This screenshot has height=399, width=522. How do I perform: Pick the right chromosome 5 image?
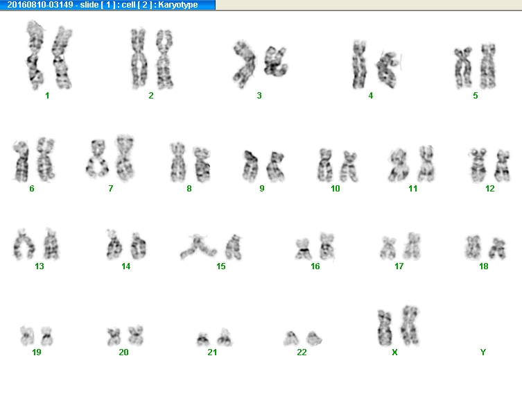[488, 66]
